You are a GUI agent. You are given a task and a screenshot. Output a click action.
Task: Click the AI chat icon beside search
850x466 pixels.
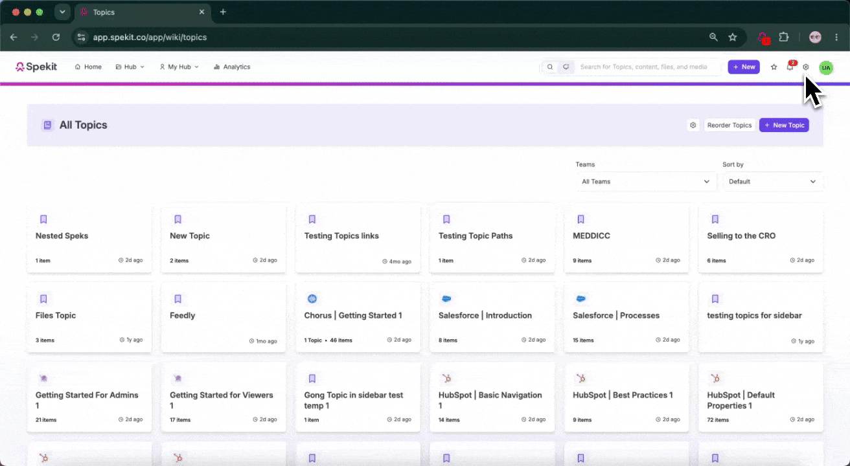point(566,67)
